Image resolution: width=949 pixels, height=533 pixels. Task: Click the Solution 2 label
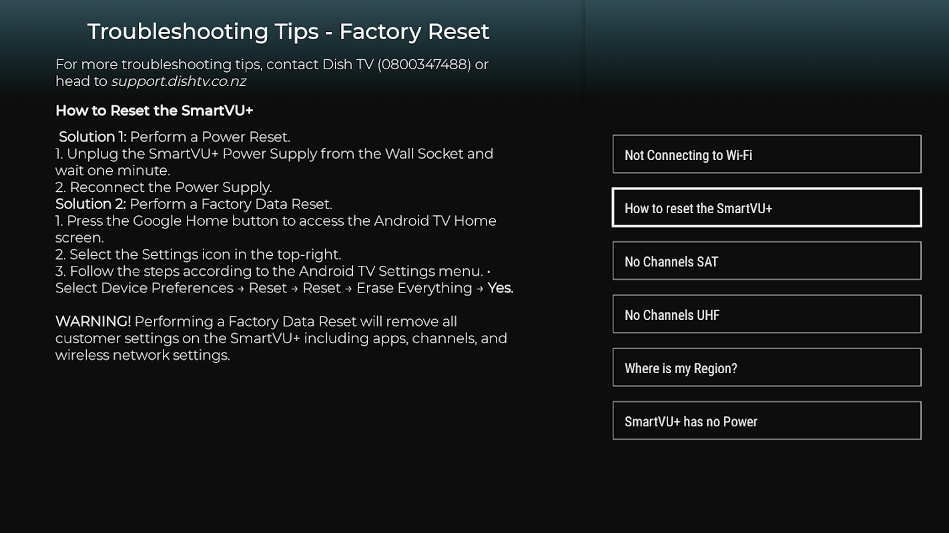91,204
